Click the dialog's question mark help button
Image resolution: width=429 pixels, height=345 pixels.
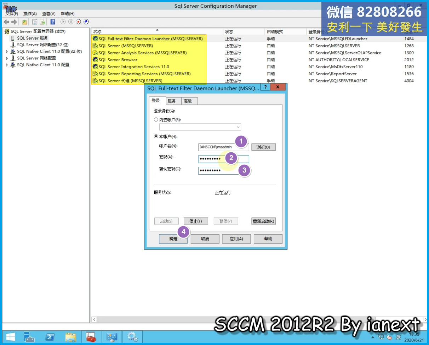click(x=265, y=87)
